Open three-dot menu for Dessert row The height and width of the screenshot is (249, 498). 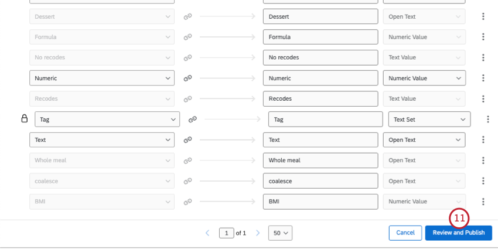click(483, 16)
